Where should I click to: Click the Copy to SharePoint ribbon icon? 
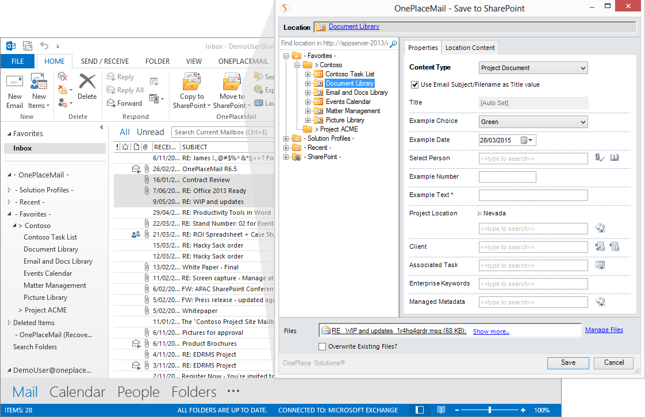tap(191, 84)
